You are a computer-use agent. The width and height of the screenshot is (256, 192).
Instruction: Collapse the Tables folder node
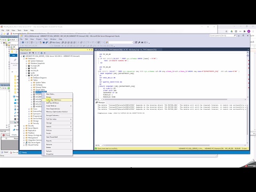[x=29, y=80]
